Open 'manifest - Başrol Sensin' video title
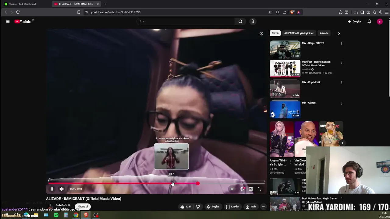 (316, 64)
